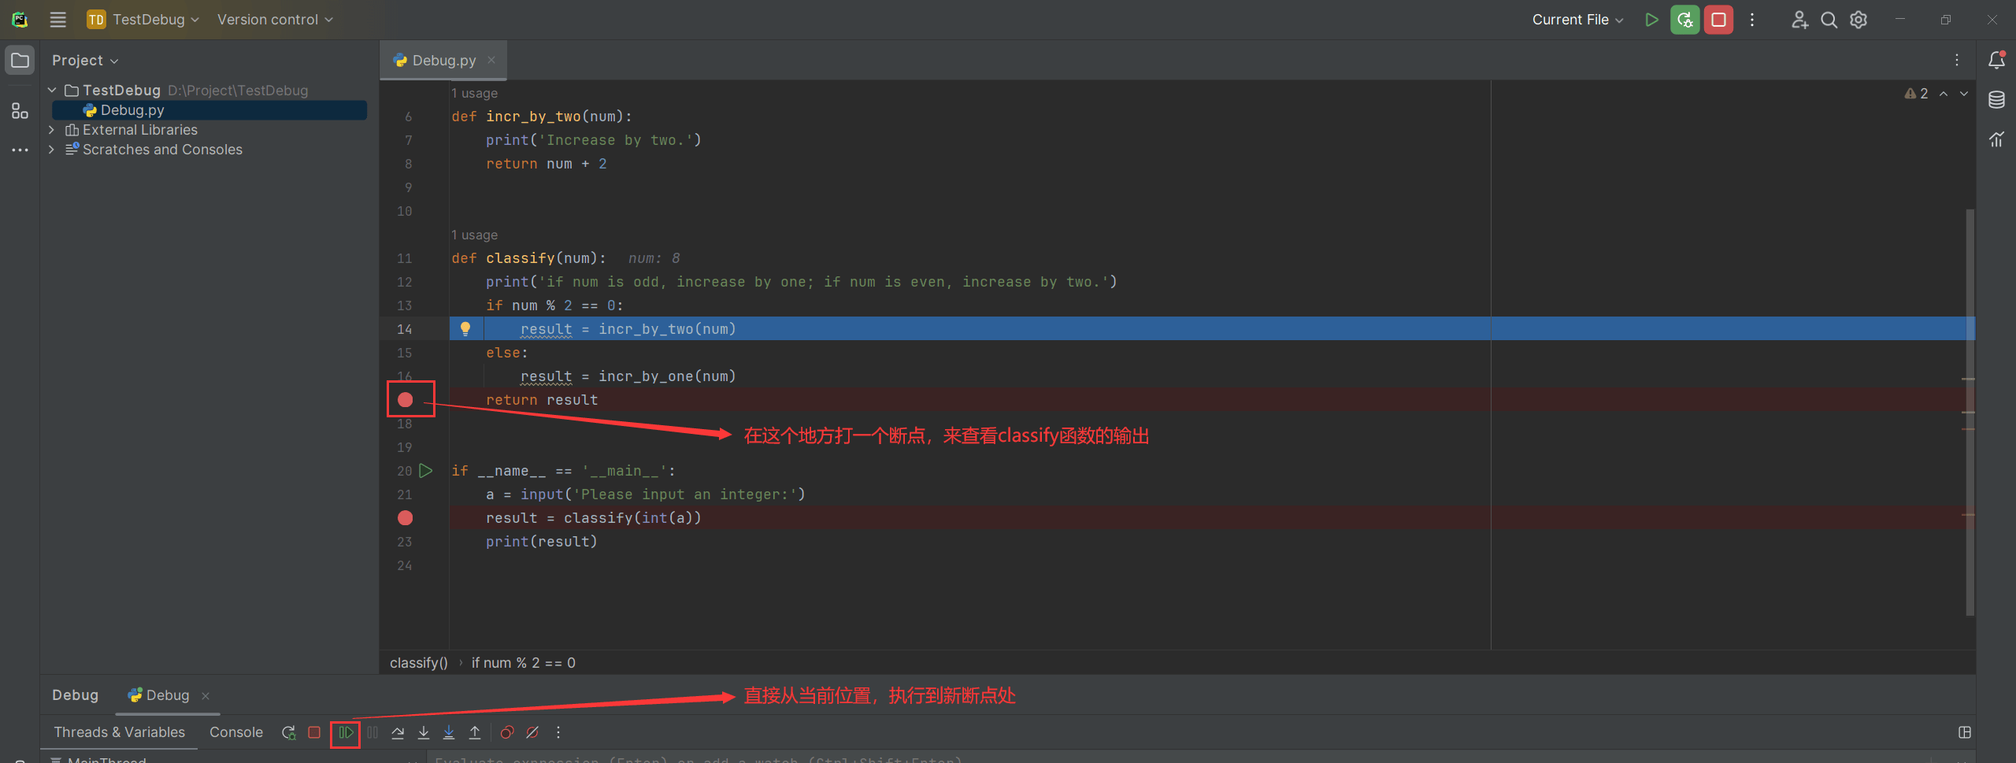Viewport: 2016px width, 763px height.
Task: Expand the External Libraries tree node
Action: coord(52,130)
